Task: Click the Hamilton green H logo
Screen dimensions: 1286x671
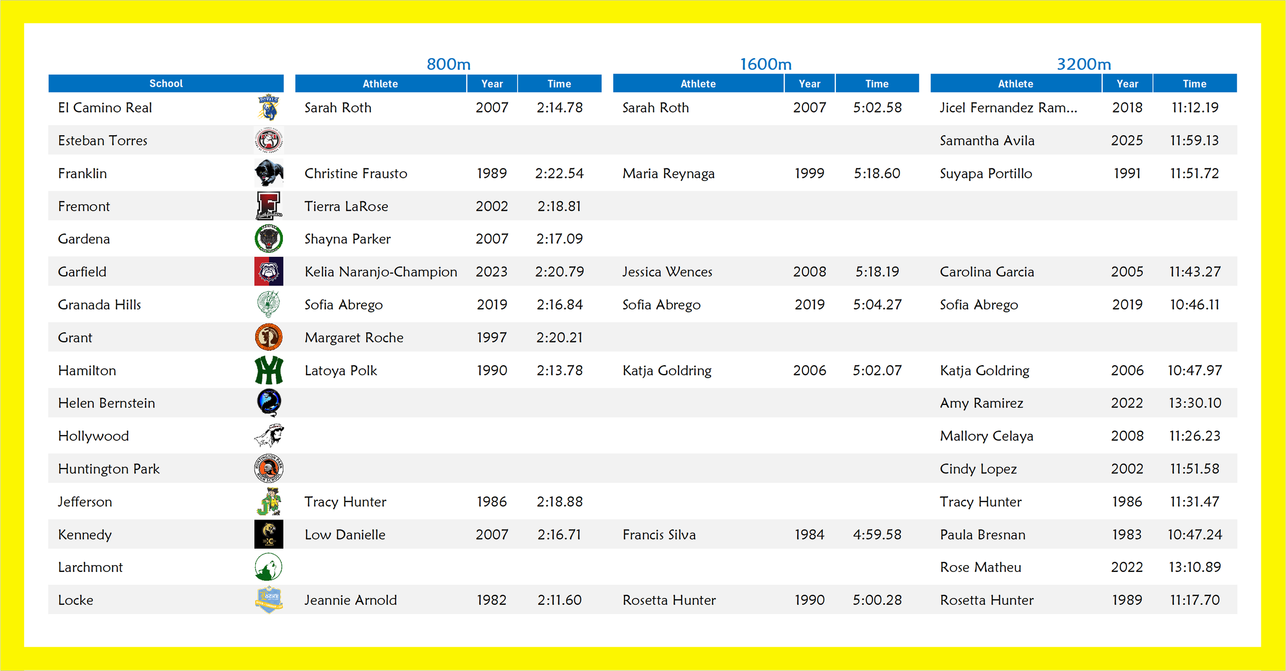Action: coord(269,370)
